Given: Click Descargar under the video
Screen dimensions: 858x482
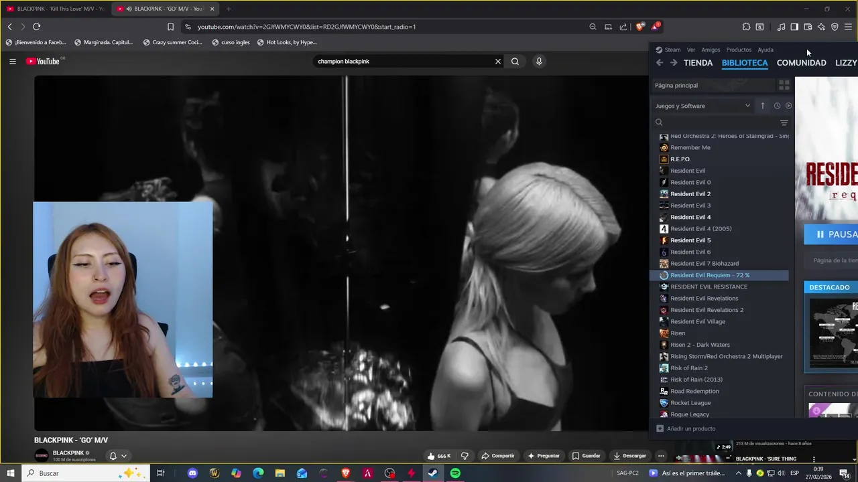Looking at the screenshot, I should [x=629, y=456].
